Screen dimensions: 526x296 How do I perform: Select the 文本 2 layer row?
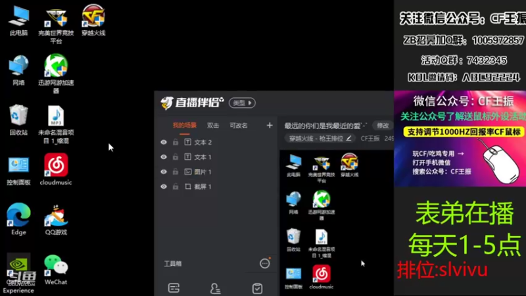point(217,142)
